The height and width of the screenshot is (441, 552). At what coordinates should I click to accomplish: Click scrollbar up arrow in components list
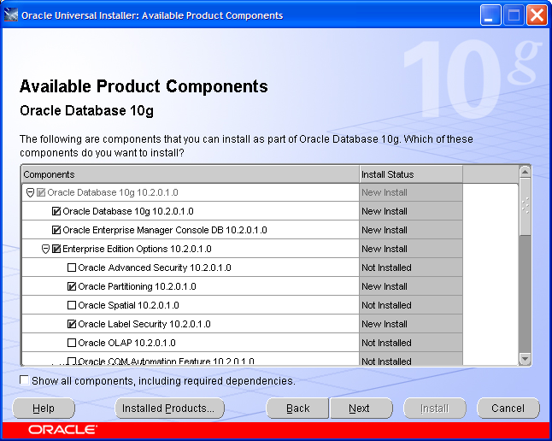pyautogui.click(x=525, y=172)
